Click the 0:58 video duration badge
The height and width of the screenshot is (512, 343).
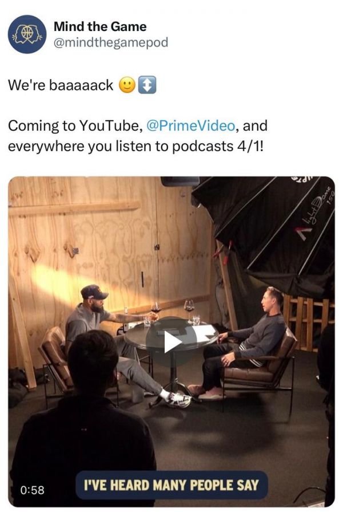point(32,490)
